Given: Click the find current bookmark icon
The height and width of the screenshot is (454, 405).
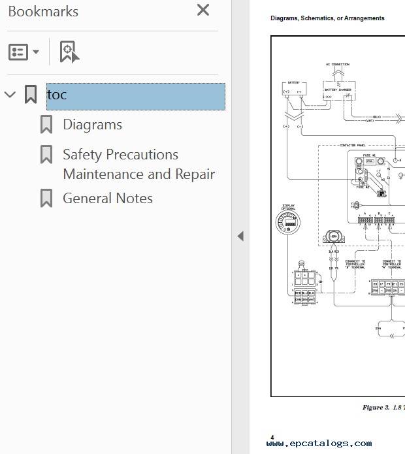Looking at the screenshot, I should (69, 52).
